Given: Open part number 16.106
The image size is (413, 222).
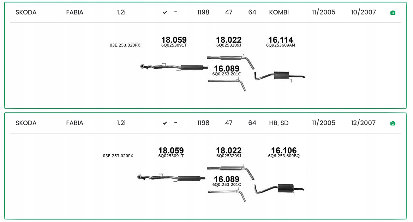Looking at the screenshot, I should click(284, 150).
